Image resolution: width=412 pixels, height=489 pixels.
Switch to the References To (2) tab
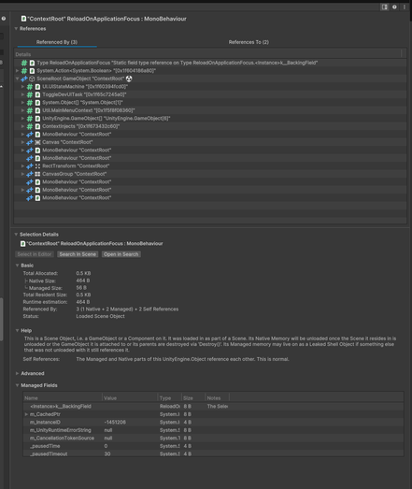coord(249,42)
